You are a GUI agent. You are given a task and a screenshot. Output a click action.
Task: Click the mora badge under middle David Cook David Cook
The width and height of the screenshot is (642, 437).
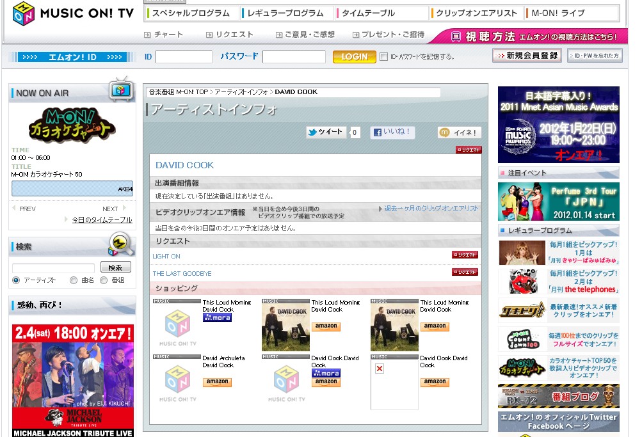326,373
